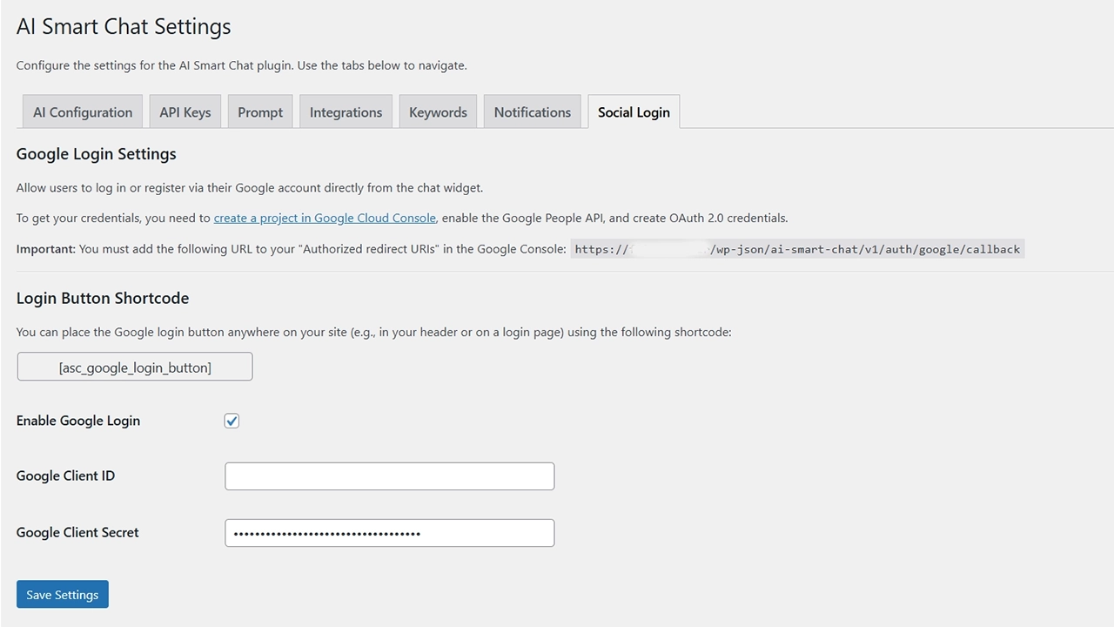Viewport: 1114px width, 627px height.
Task: Select the Social Login tab
Action: tap(634, 112)
